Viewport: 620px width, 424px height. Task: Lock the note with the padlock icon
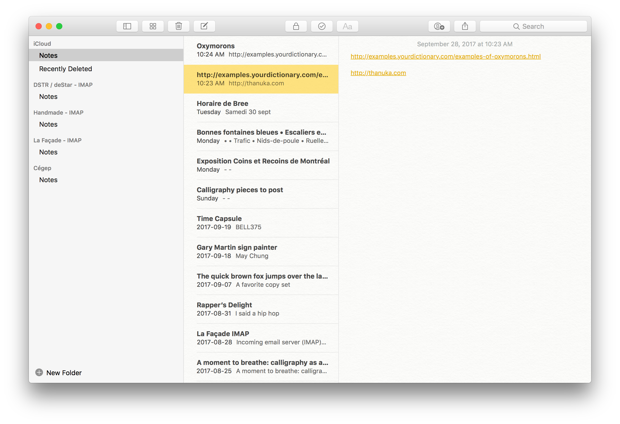(x=296, y=26)
